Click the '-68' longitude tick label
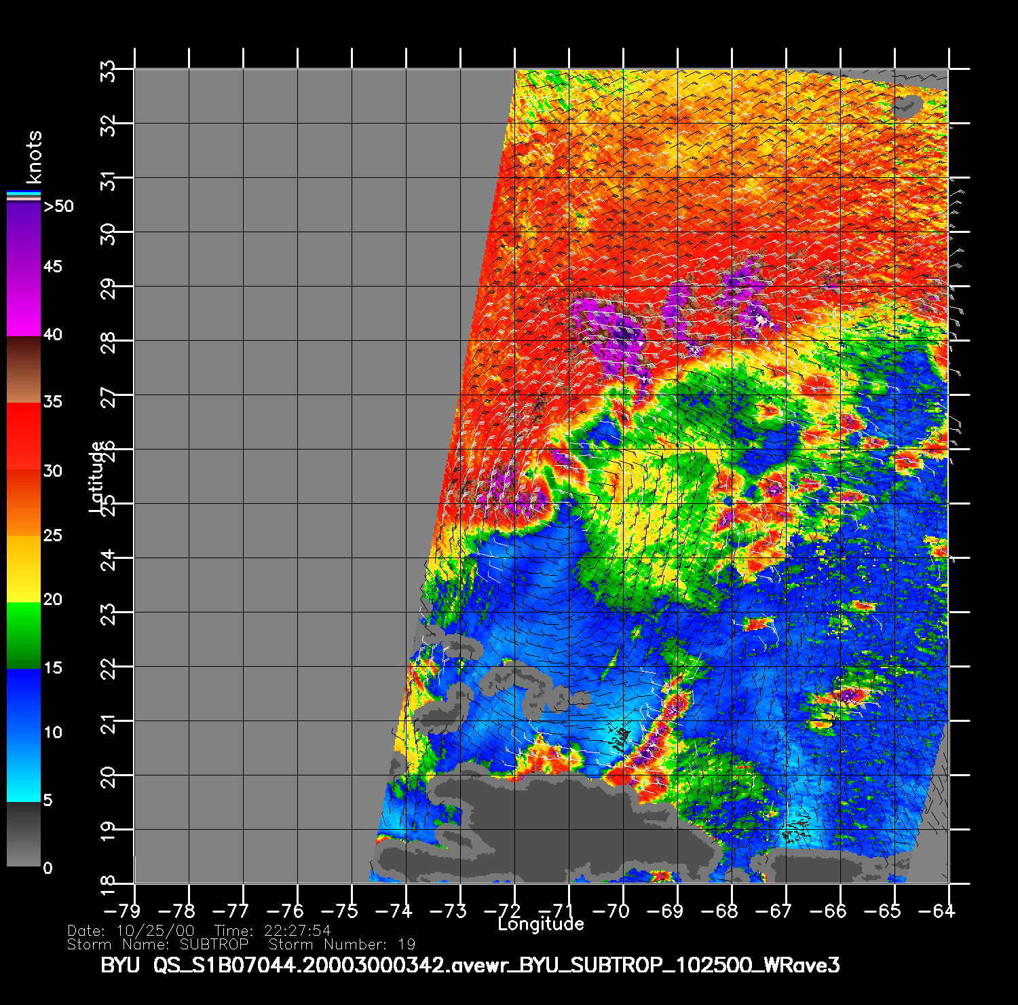 tap(719, 911)
